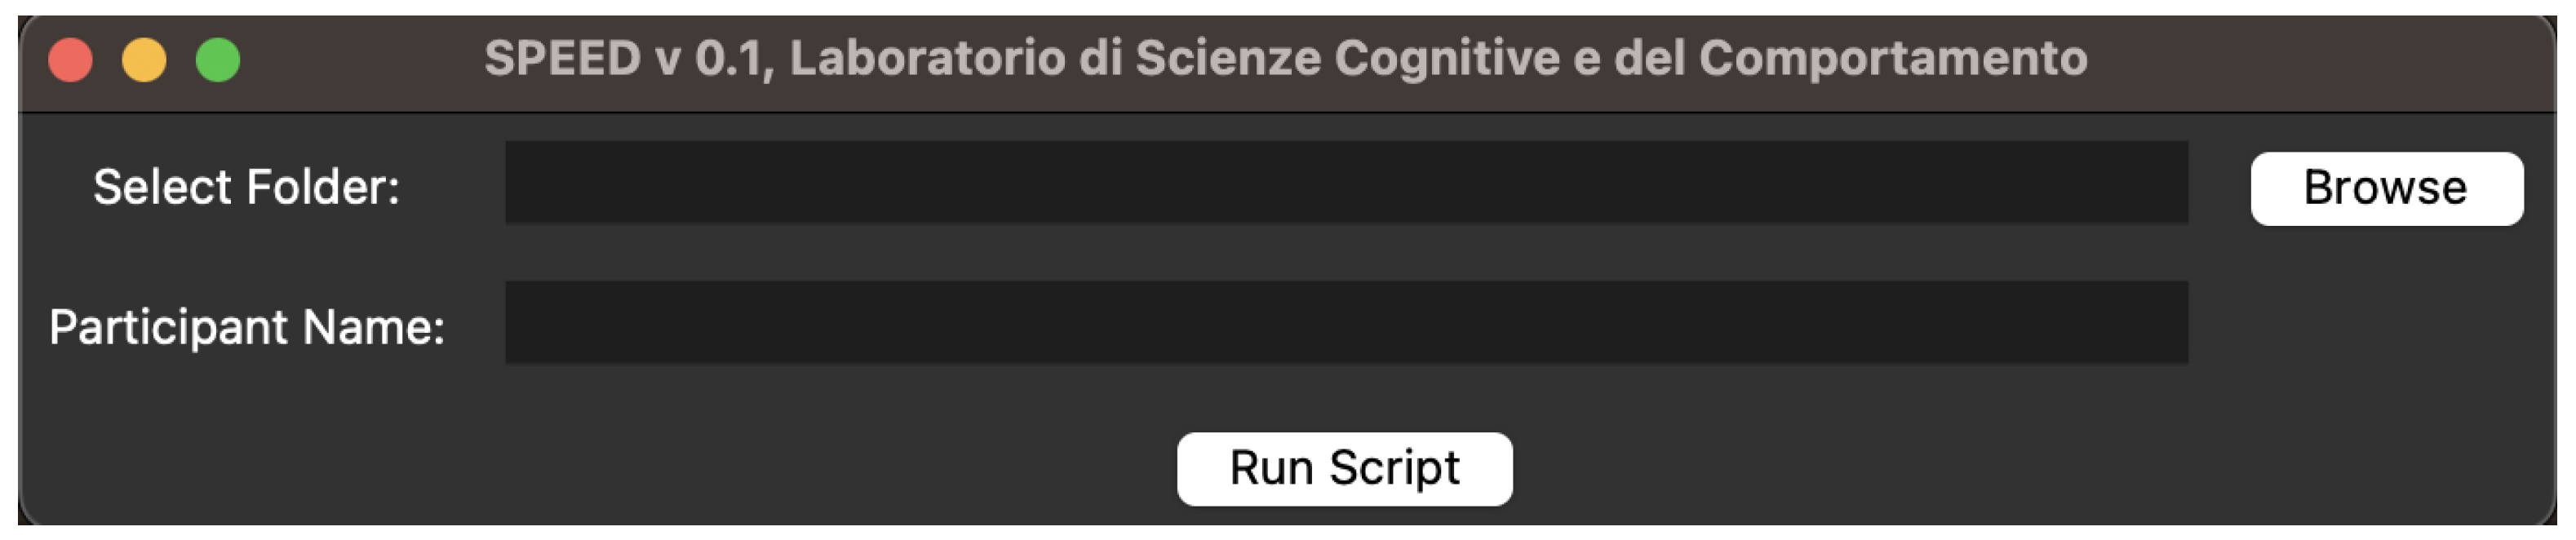Place cursor in the folder entry box
Screen dimensions: 2576x540
coord(1345,182)
